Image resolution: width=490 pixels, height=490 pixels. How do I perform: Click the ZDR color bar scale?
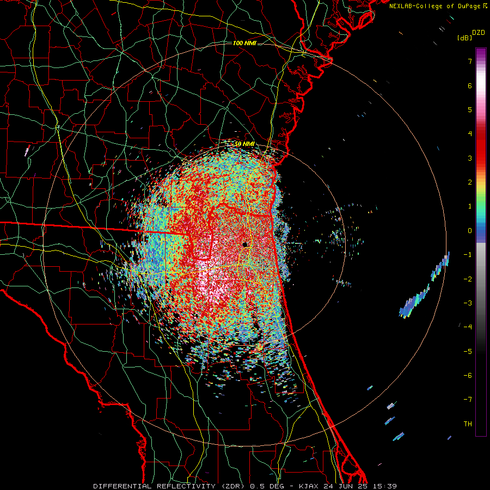click(481, 242)
